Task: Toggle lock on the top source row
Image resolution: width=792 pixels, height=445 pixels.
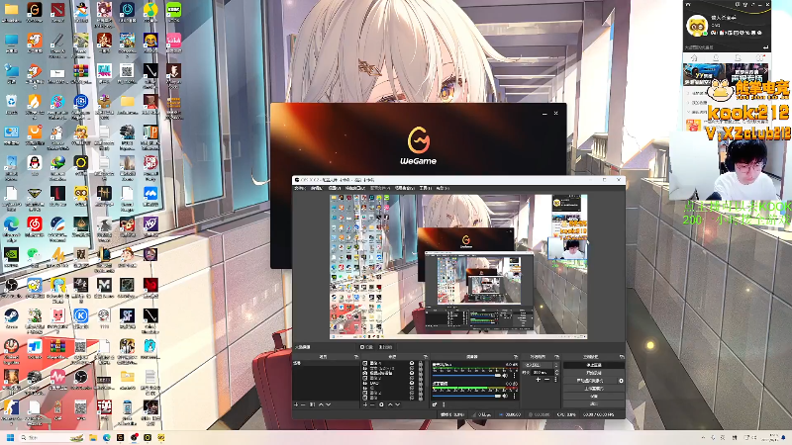Action: (421, 363)
